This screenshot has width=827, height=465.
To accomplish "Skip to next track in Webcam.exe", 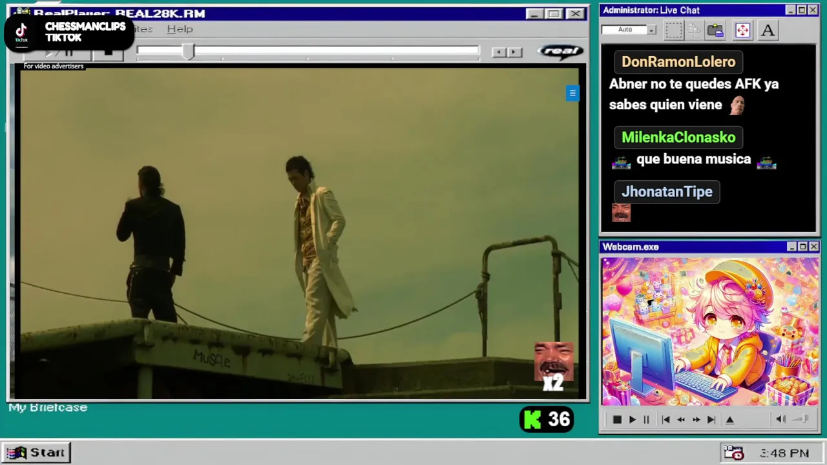I will [711, 420].
